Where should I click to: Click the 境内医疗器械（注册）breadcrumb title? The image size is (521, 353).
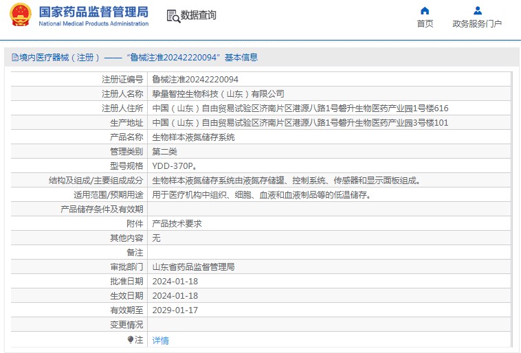point(60,58)
